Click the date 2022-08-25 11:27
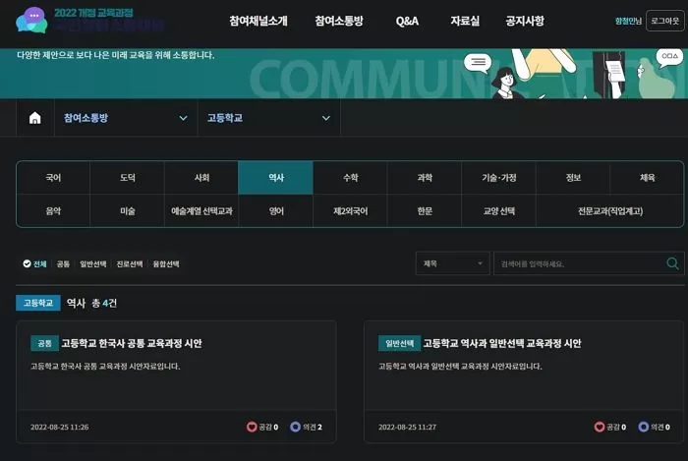 (x=407, y=427)
